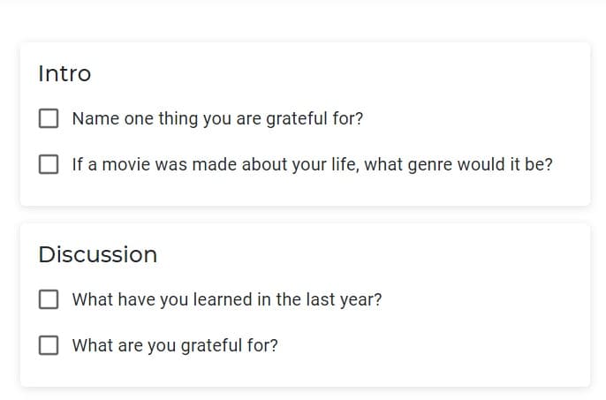Image resolution: width=606 pixels, height=400 pixels.
Task: Click empty space right of the Discussion heading
Action: pos(367,254)
